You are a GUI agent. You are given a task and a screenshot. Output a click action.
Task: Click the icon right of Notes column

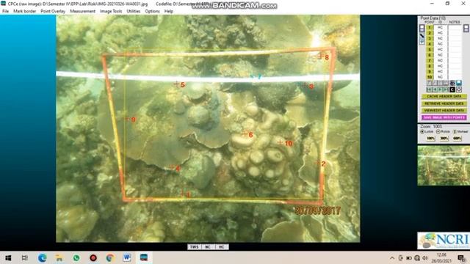(466, 29)
